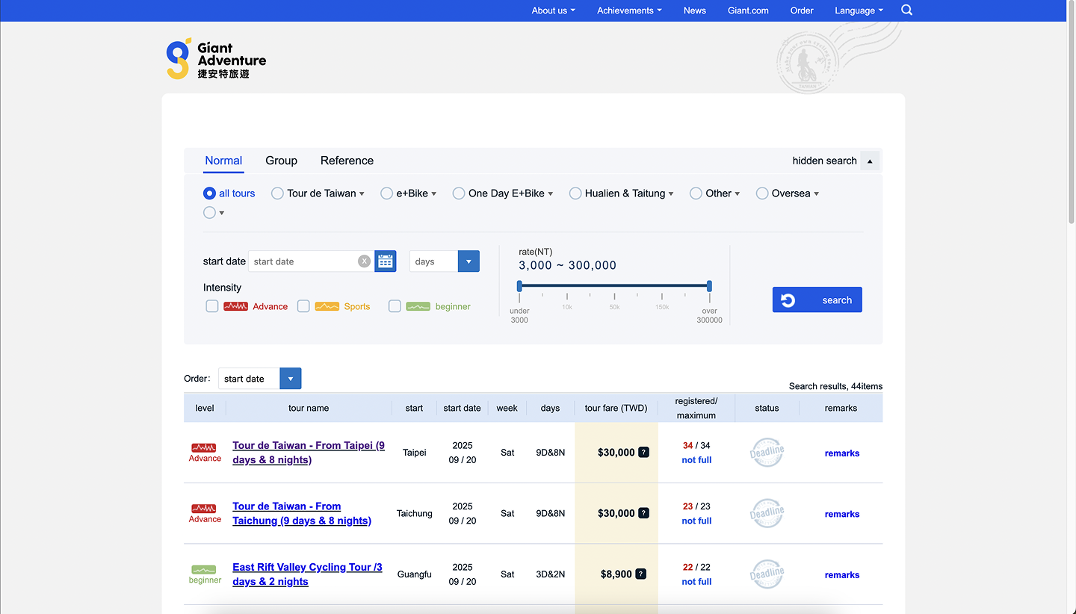The width and height of the screenshot is (1076, 614).
Task: Clear the start date with the X icon
Action: pos(364,261)
